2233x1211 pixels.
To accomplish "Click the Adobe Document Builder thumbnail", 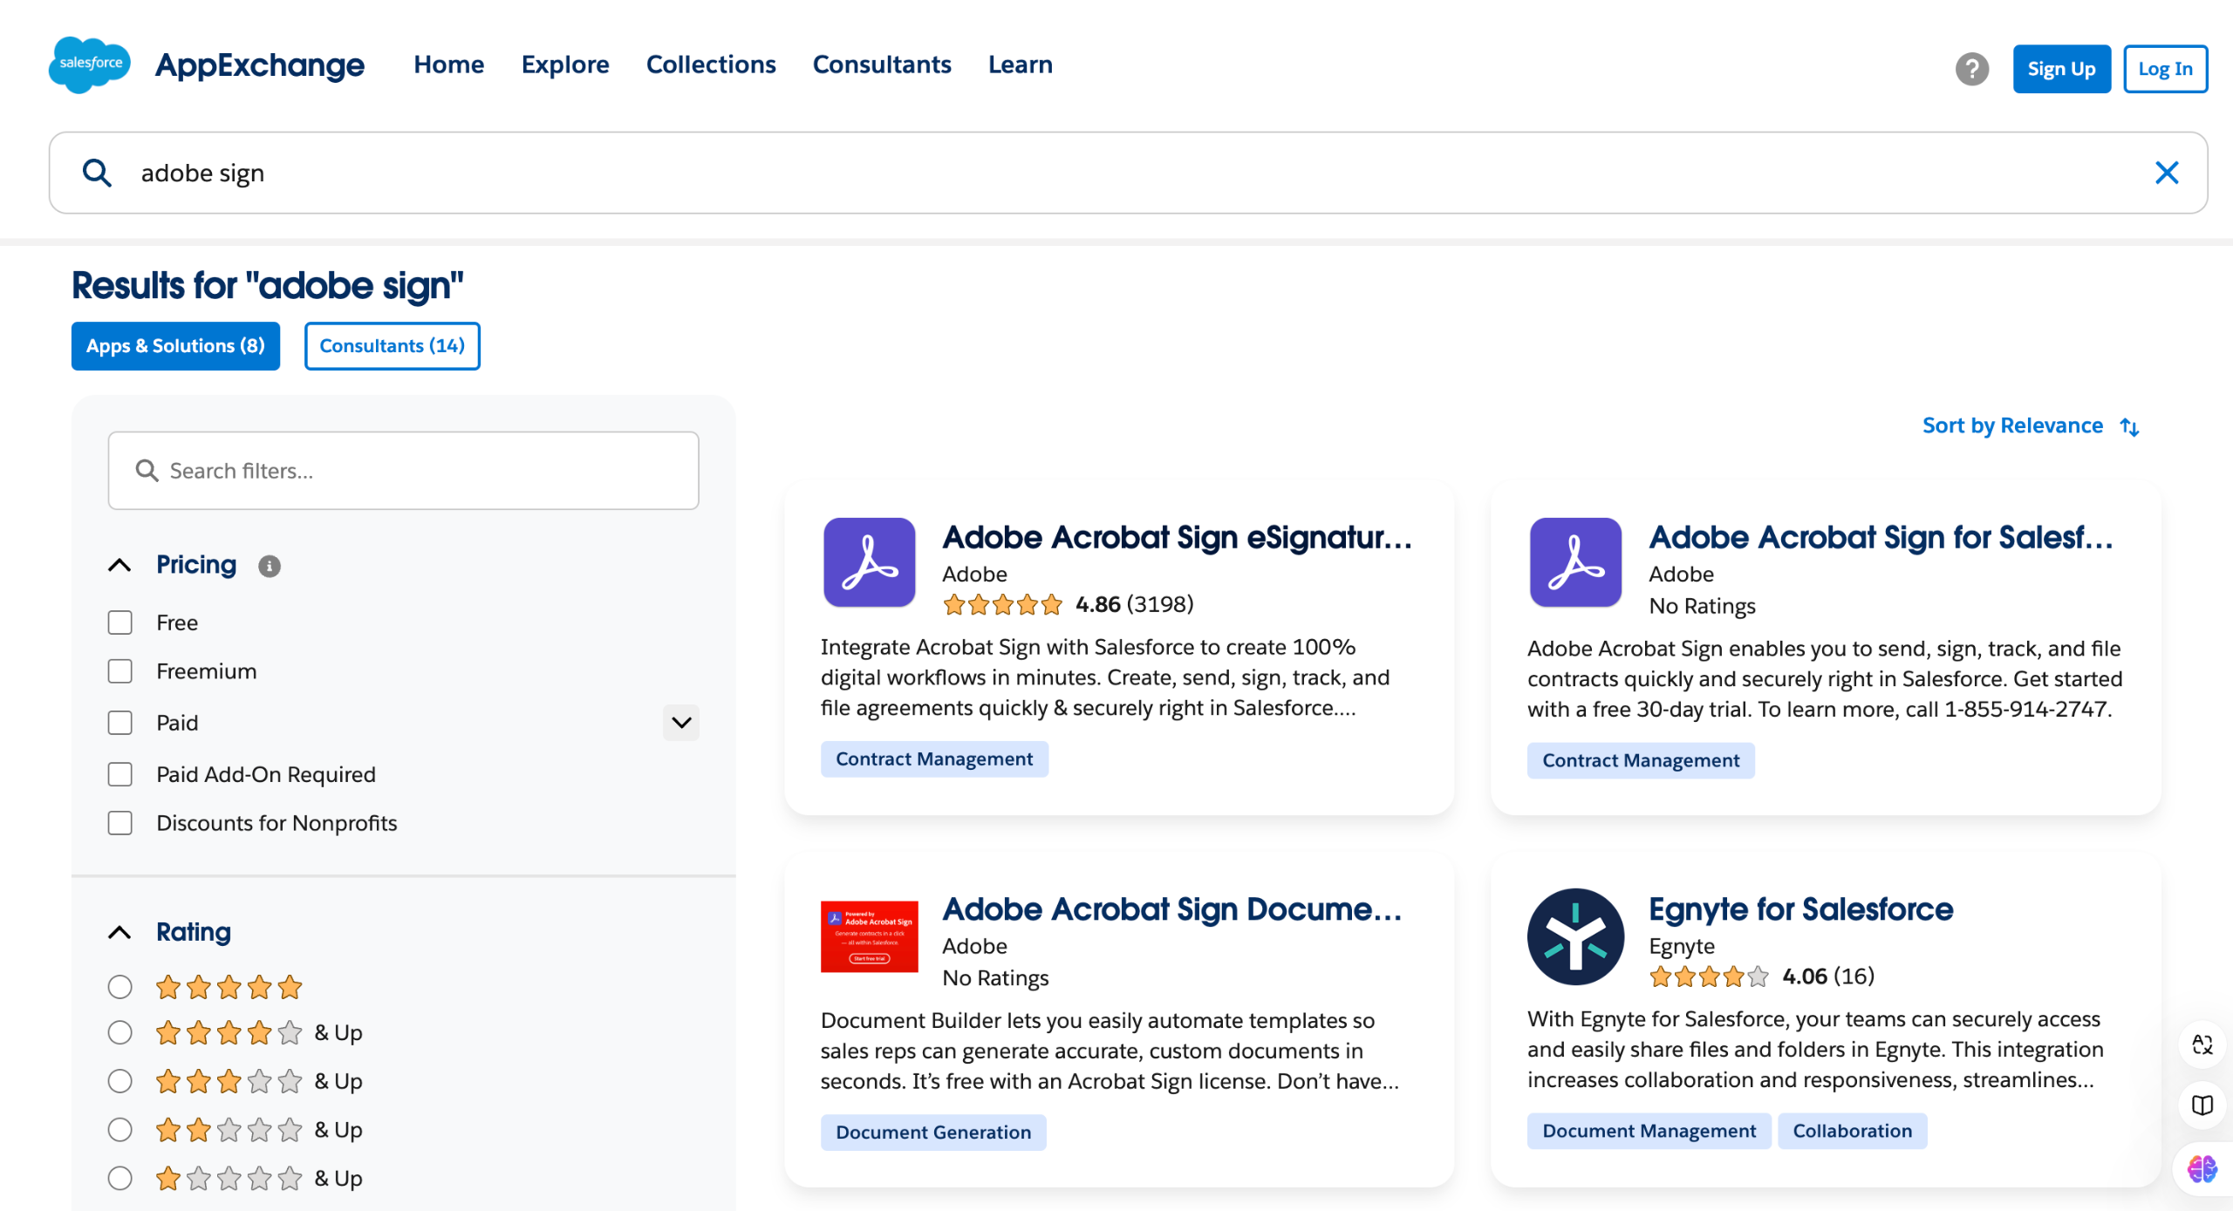I will pyautogui.click(x=869, y=936).
